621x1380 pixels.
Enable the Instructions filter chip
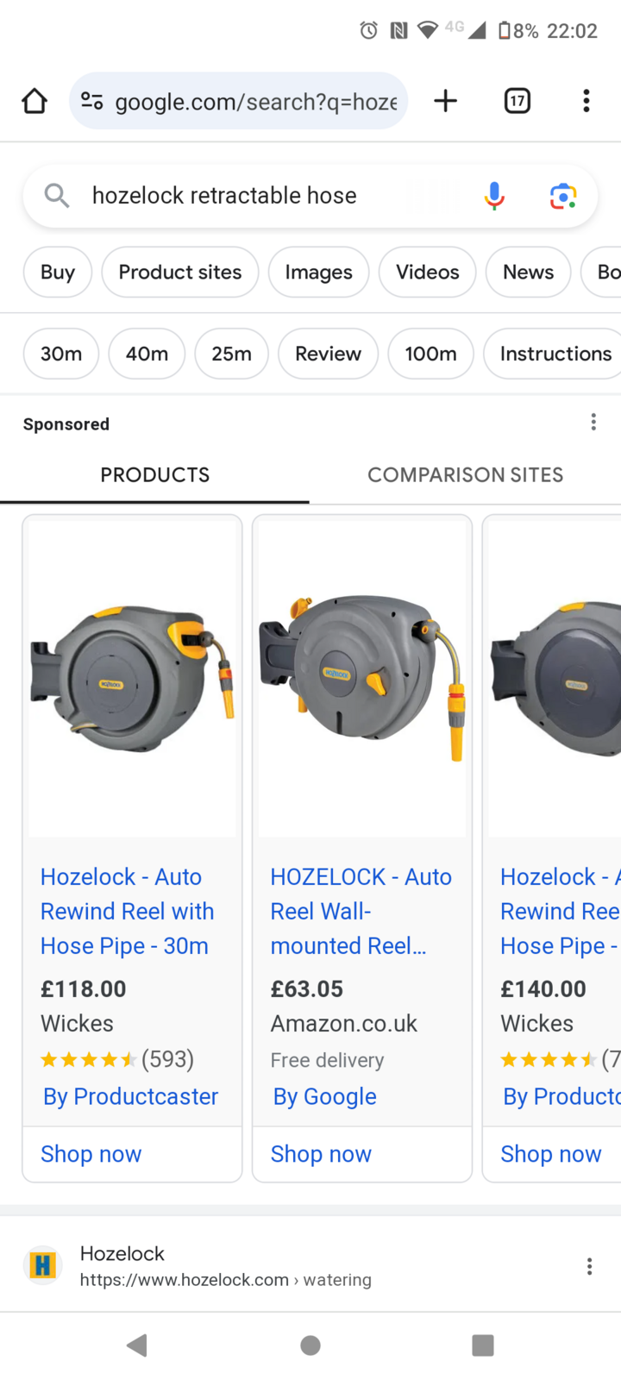[553, 354]
